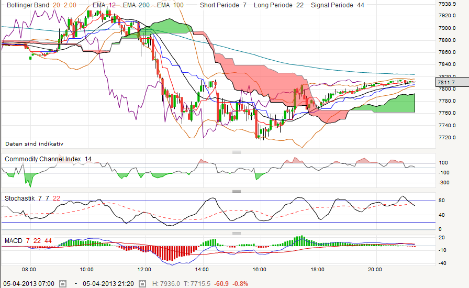469x288 pixels.
Task: Click the 14:00 time axis label
Action: point(202,270)
